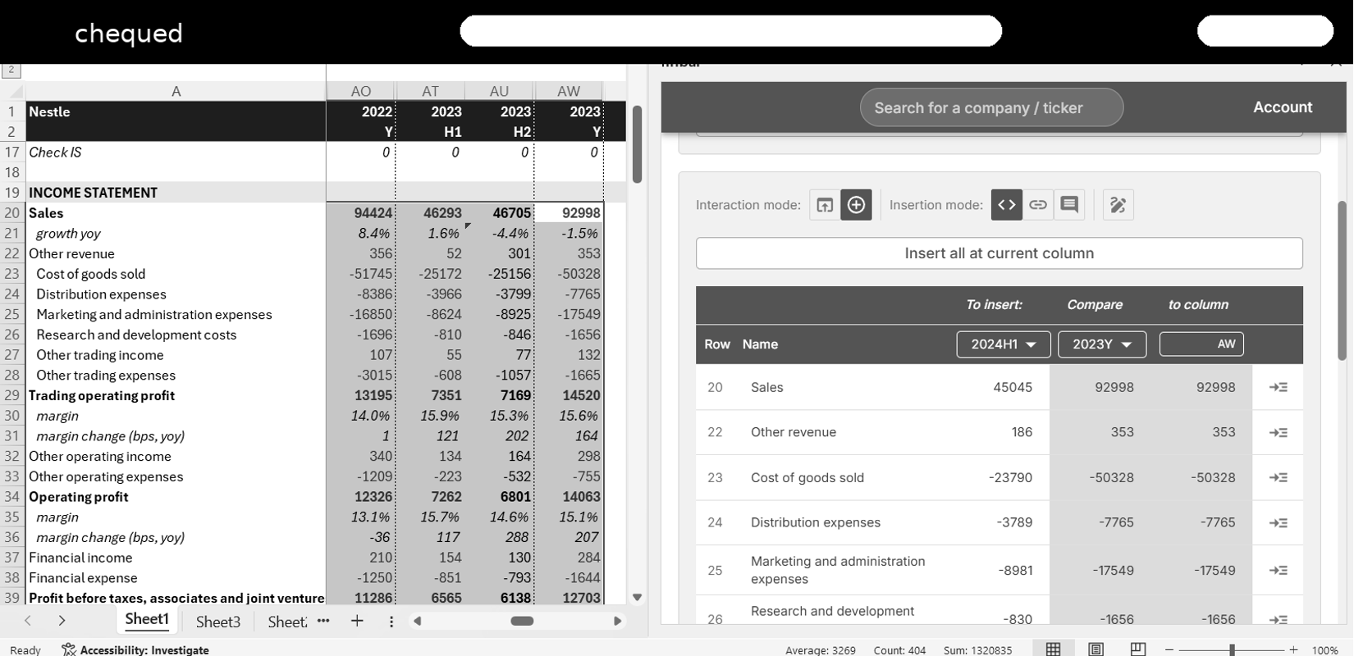
Task: Select column AU header
Action: tap(499, 91)
